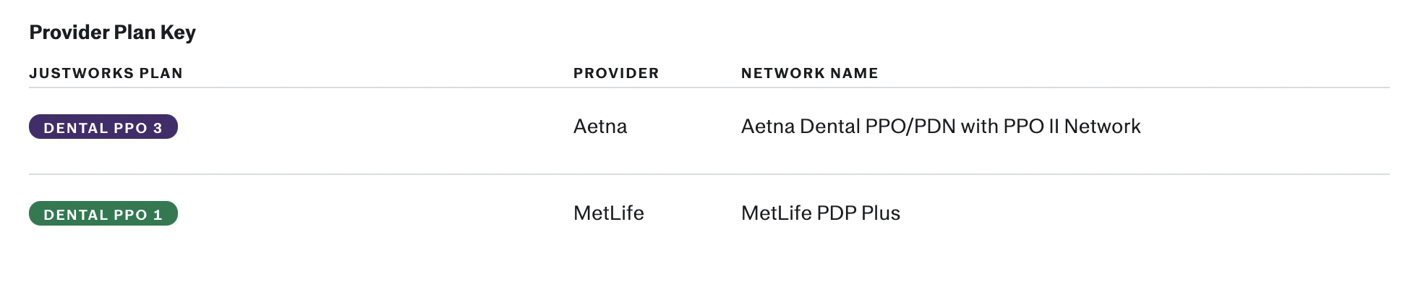1426x295 pixels.
Task: Click the PPO/PDN text in Aetna's network name
Action: pyautogui.click(x=910, y=127)
